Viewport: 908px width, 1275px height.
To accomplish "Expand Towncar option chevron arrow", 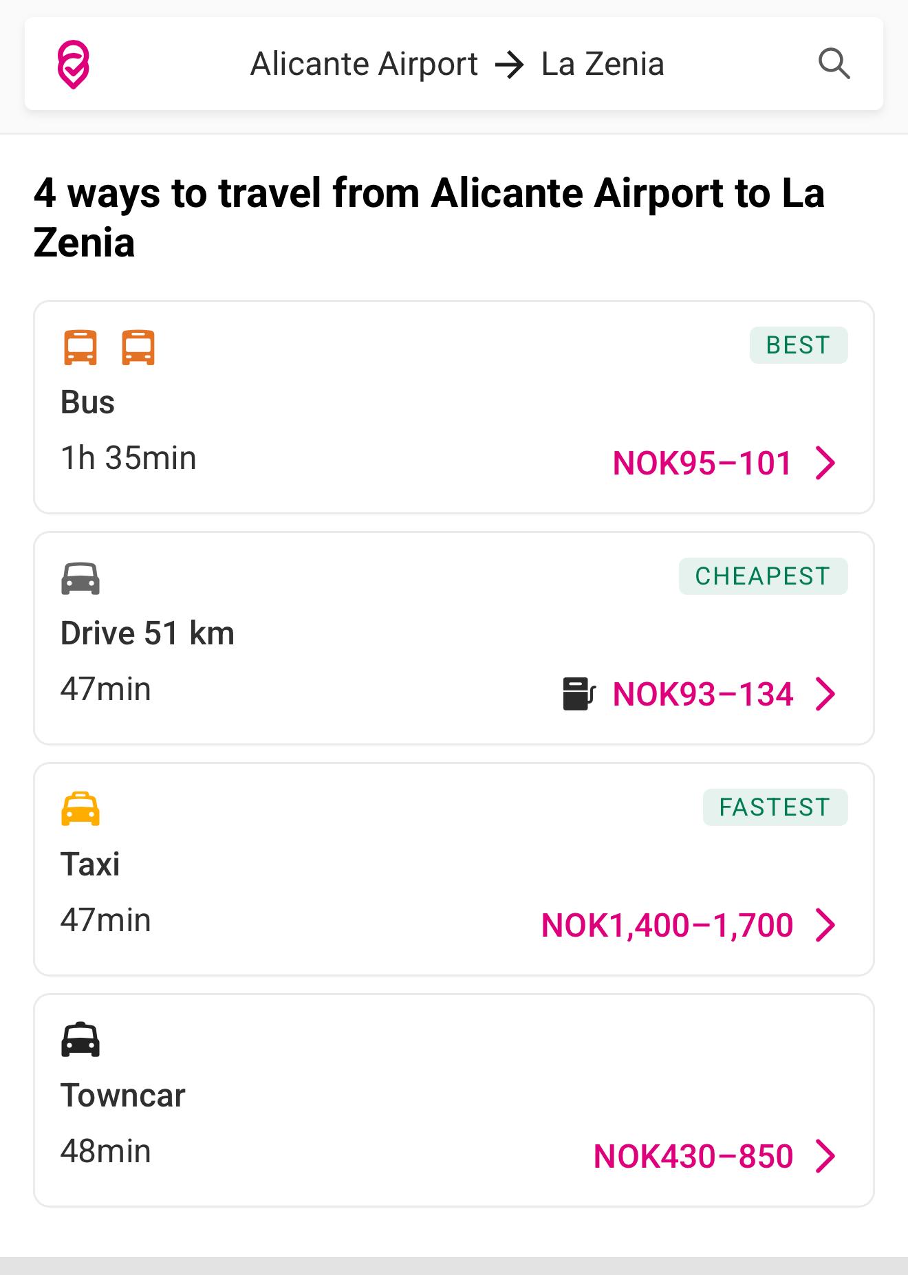I will coord(825,1155).
